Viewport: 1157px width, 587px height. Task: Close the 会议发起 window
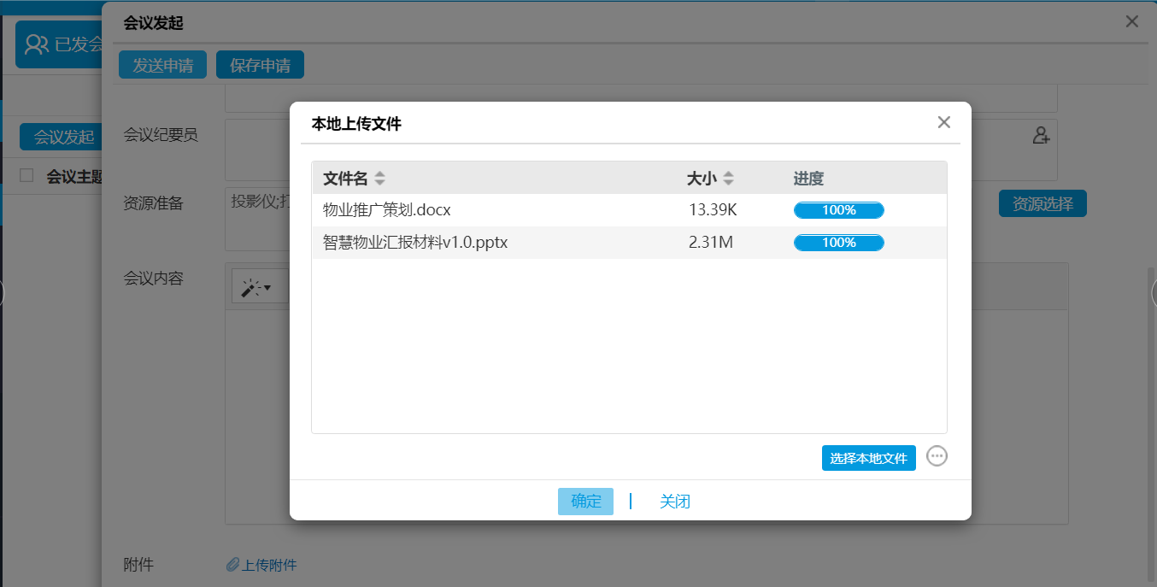tap(1131, 22)
